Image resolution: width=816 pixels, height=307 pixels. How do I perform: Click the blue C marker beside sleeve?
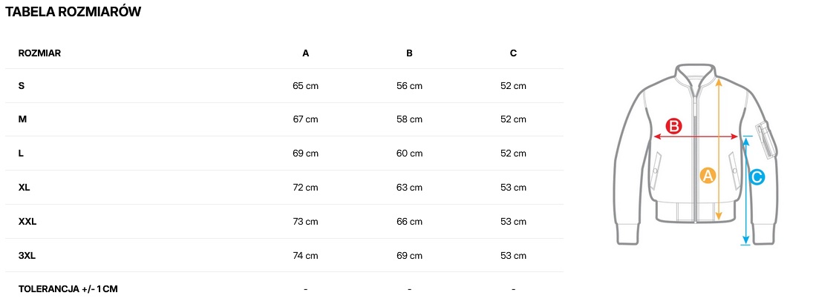click(757, 177)
